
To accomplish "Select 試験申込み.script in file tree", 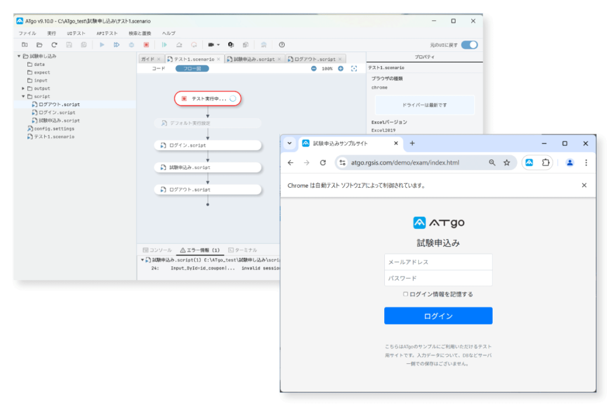I will pyautogui.click(x=56, y=121).
